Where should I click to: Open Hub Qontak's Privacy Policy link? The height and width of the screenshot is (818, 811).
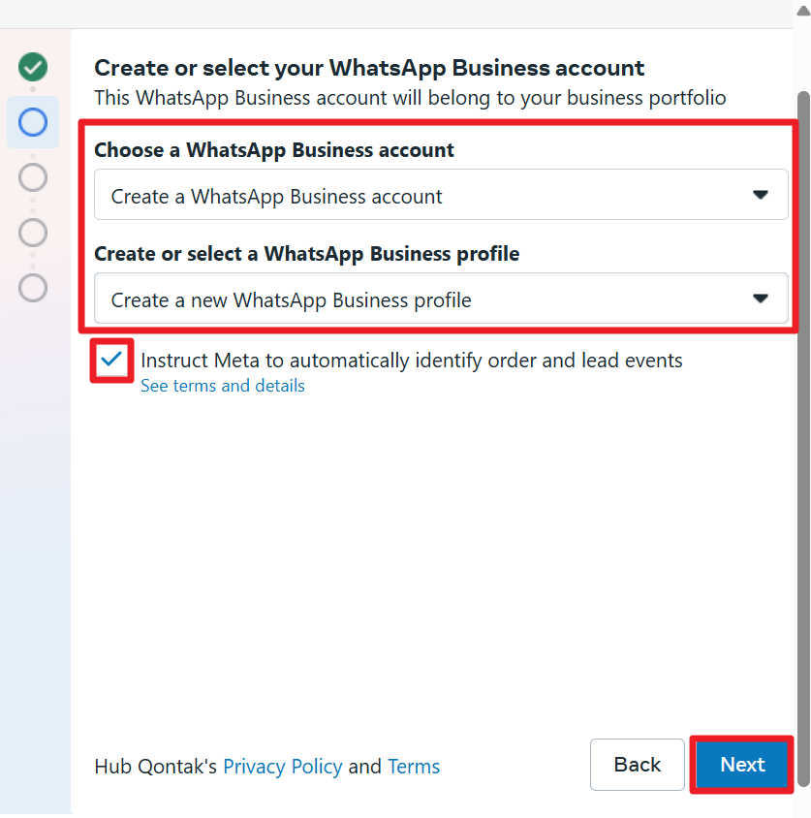pyautogui.click(x=283, y=767)
